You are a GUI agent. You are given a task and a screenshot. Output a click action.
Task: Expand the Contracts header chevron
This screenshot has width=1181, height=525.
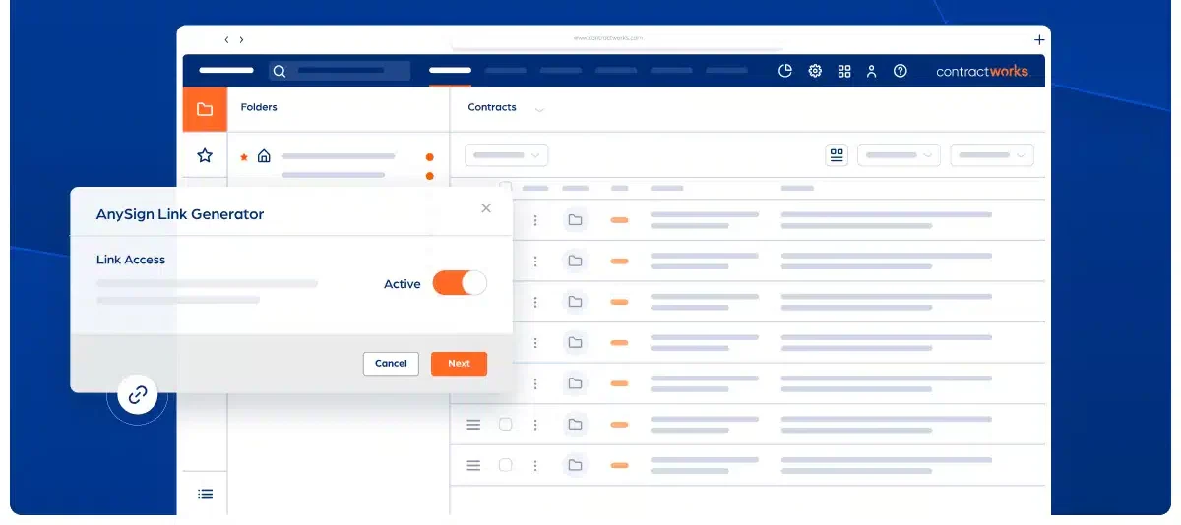pyautogui.click(x=539, y=109)
